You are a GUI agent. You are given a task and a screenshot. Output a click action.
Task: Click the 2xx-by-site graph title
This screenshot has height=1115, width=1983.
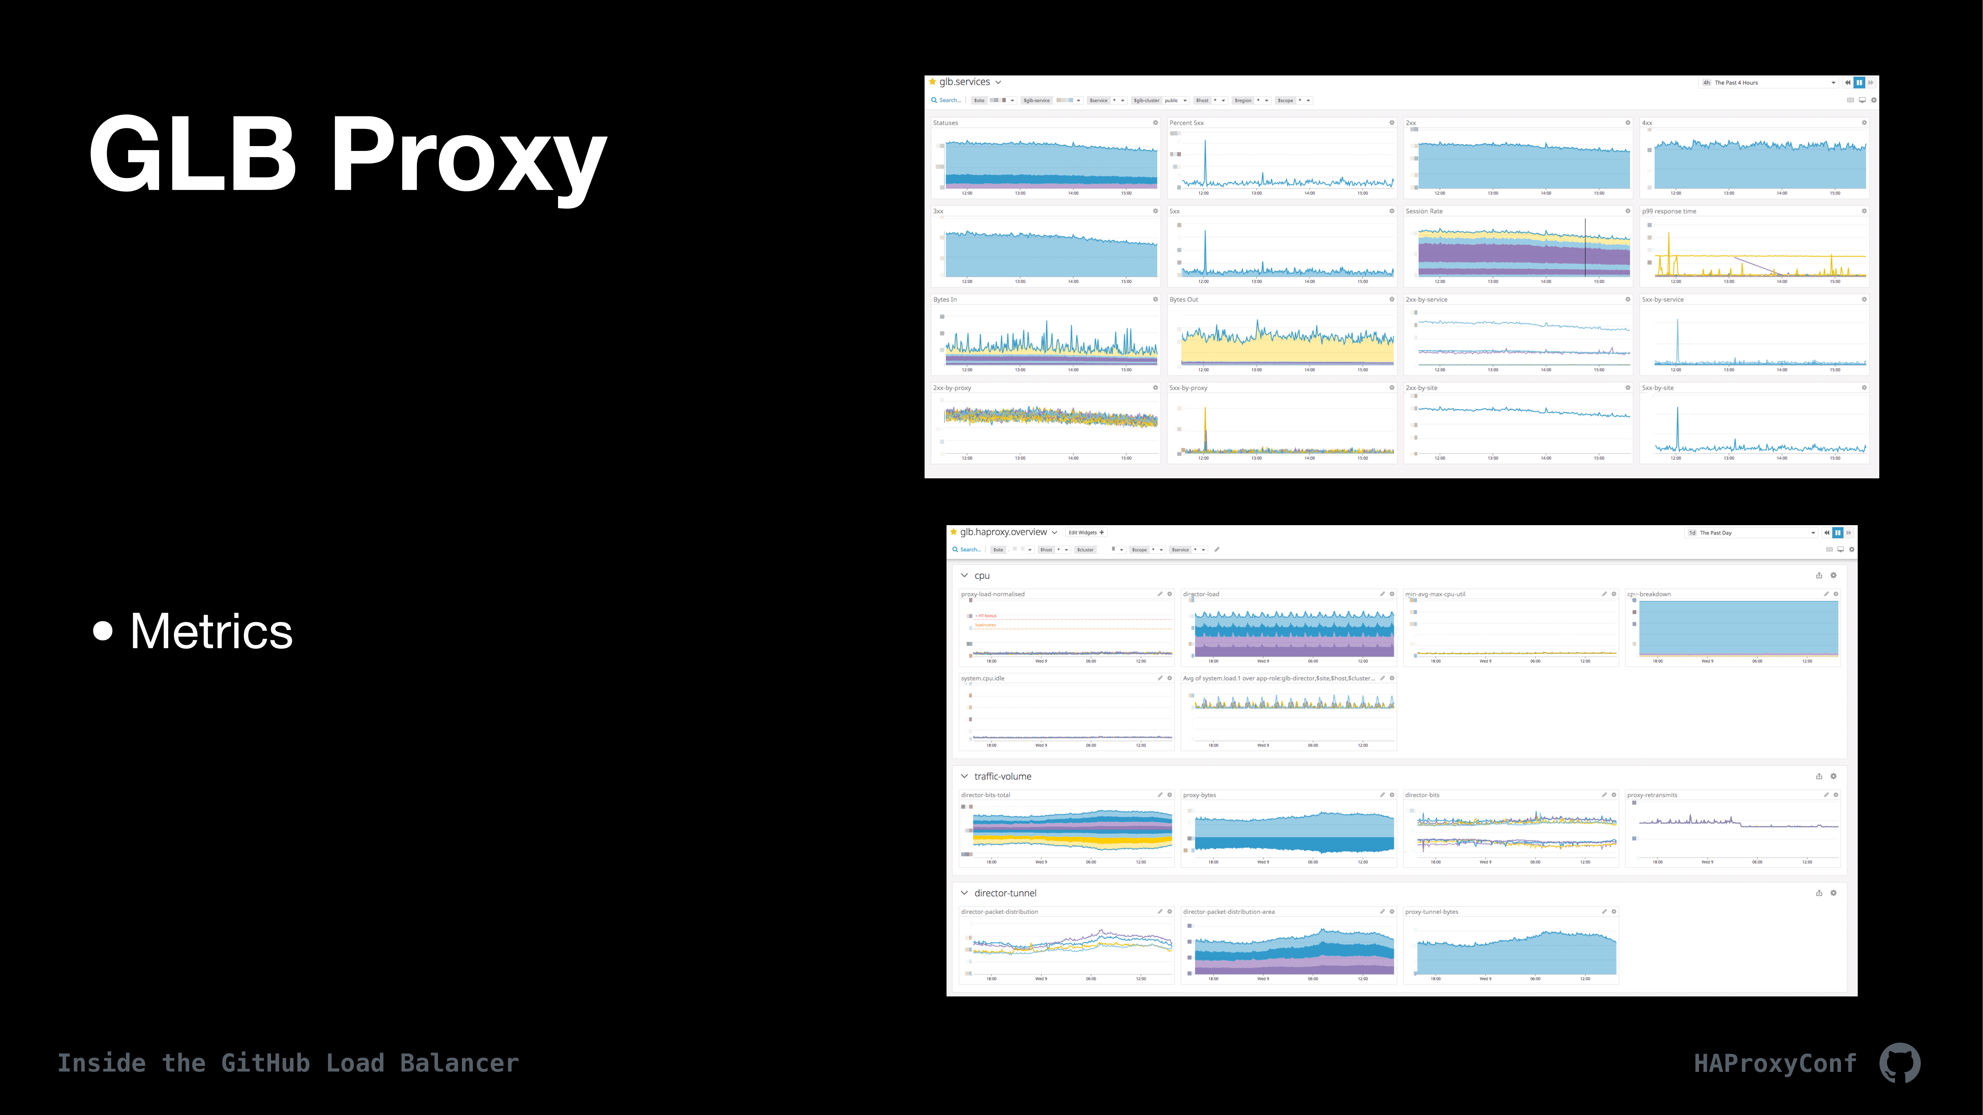(1421, 388)
